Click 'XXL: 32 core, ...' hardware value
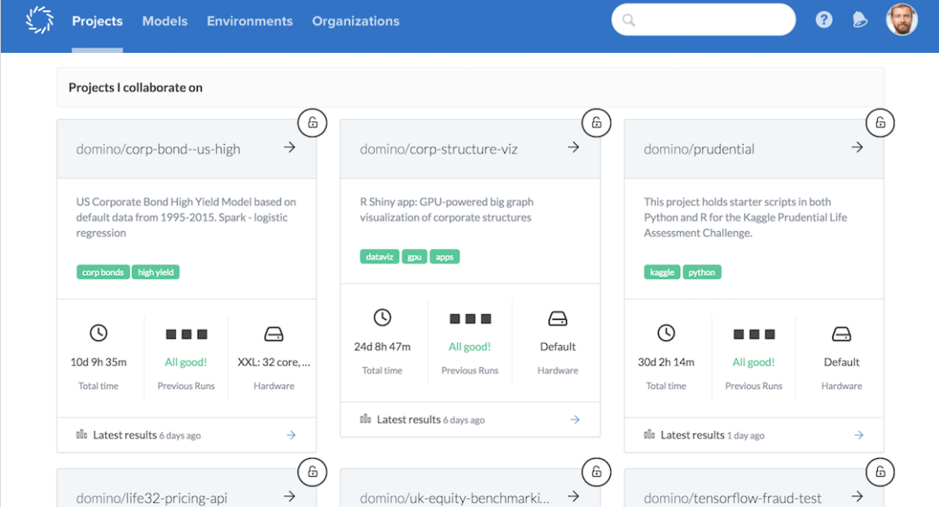The width and height of the screenshot is (939, 507). (274, 362)
